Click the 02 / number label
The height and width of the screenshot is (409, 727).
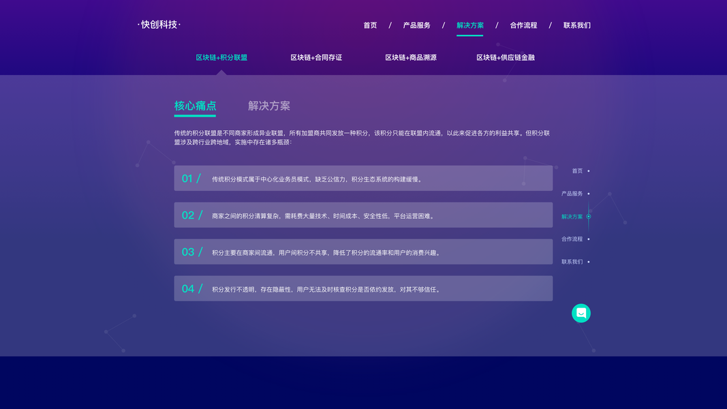click(x=192, y=215)
